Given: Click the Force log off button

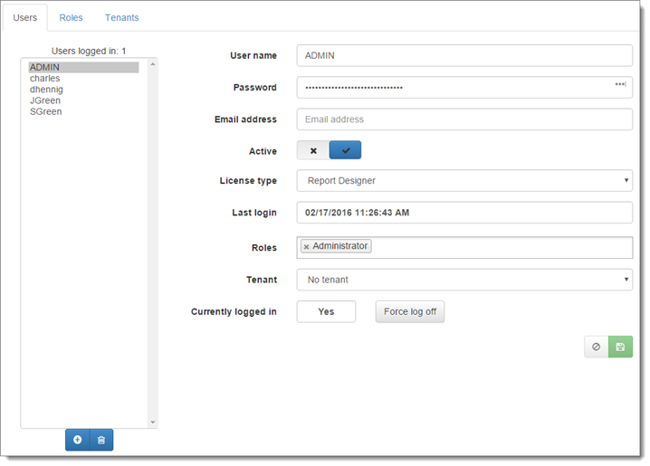Looking at the screenshot, I should click(x=409, y=311).
